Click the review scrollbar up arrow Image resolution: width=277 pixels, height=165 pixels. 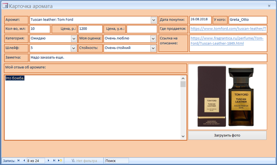(183, 78)
